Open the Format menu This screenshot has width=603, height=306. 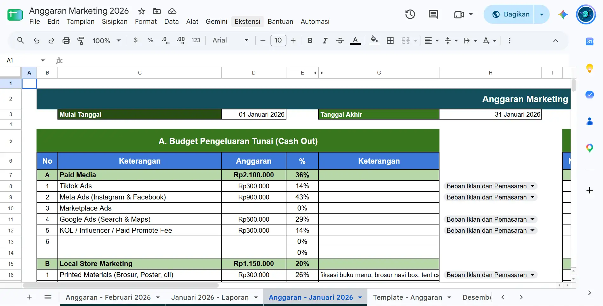tap(146, 22)
